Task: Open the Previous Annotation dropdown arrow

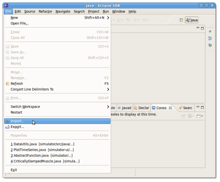Action: (x=122, y=20)
